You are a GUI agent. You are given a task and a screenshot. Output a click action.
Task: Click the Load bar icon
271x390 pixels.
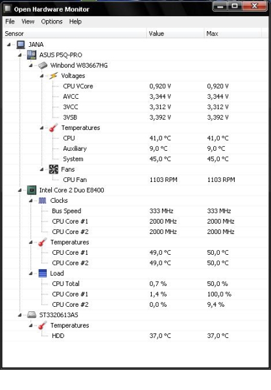tap(42, 274)
